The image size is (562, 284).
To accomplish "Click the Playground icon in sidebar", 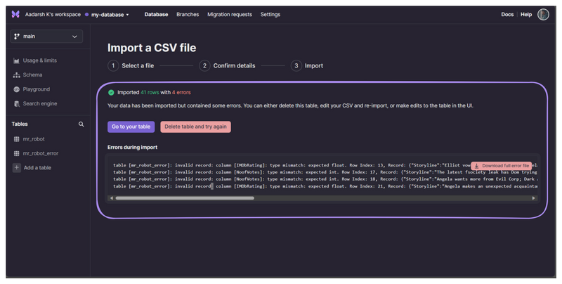I will point(16,89).
